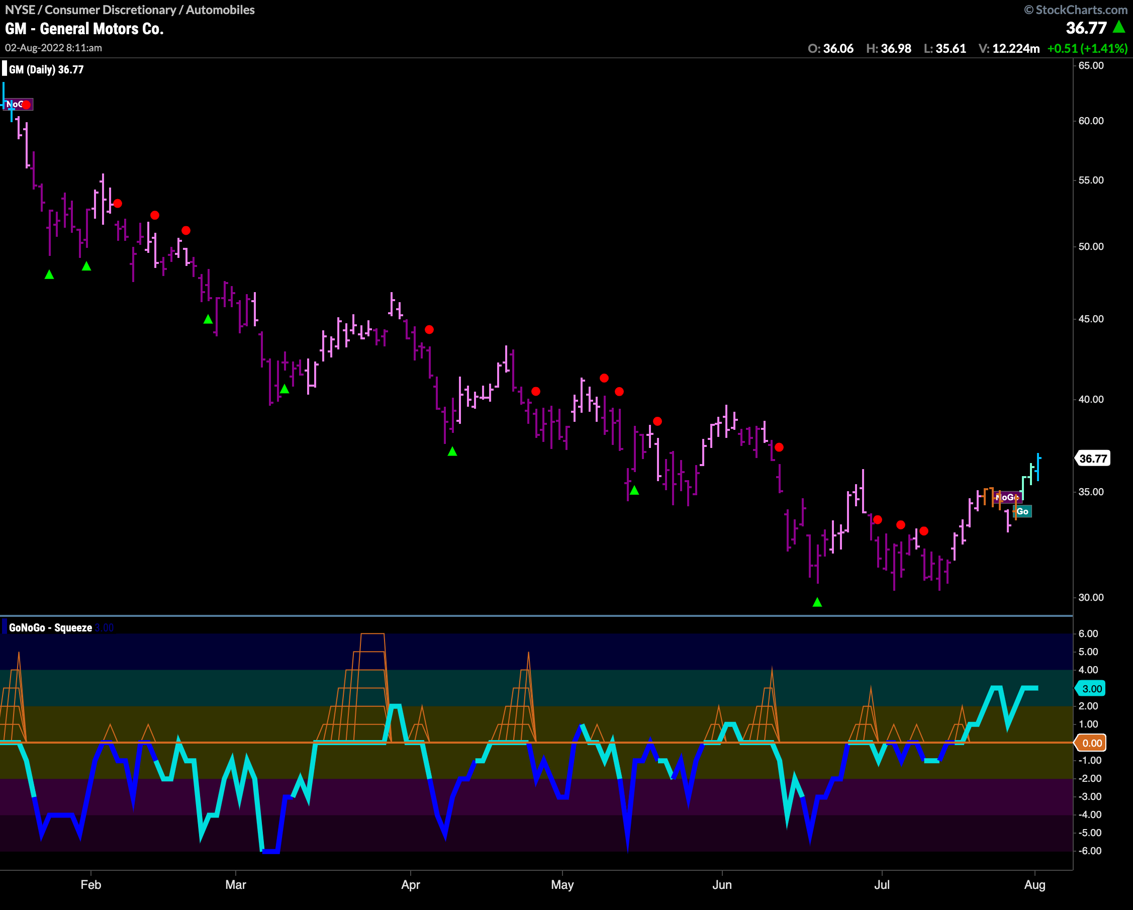Viewport: 1133px width, 910px height.
Task: Click the 6.00 oscillator axis label
Action: (1088, 634)
